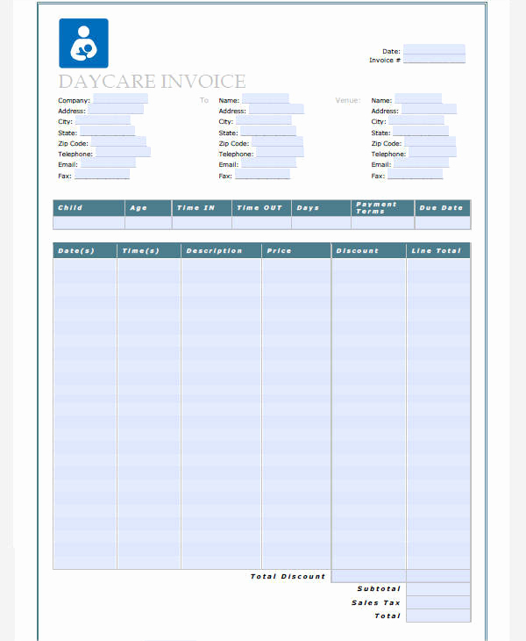Image resolution: width=526 pixels, height=641 pixels.
Task: Click the Date input field at top right
Action: (434, 49)
